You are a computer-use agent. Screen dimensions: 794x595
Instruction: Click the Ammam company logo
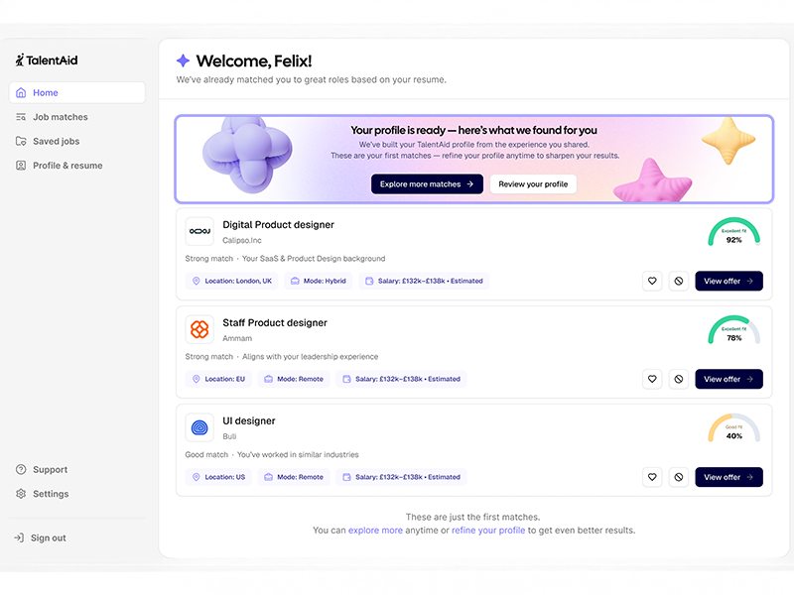[199, 329]
